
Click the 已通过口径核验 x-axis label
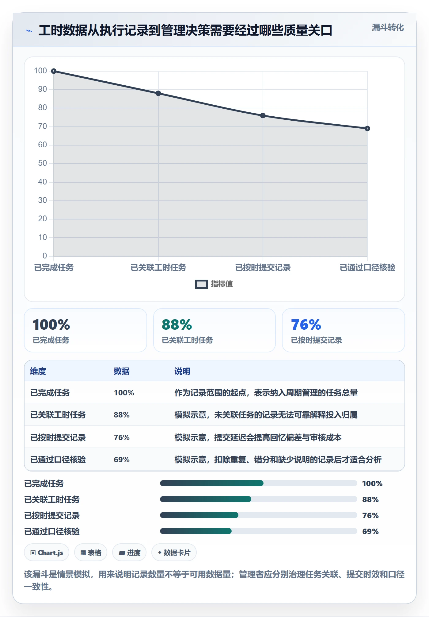(x=367, y=268)
